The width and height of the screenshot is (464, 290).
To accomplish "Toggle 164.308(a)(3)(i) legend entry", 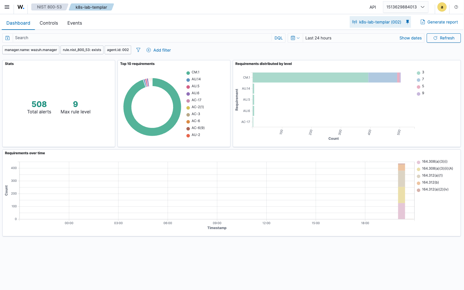I will point(432,162).
